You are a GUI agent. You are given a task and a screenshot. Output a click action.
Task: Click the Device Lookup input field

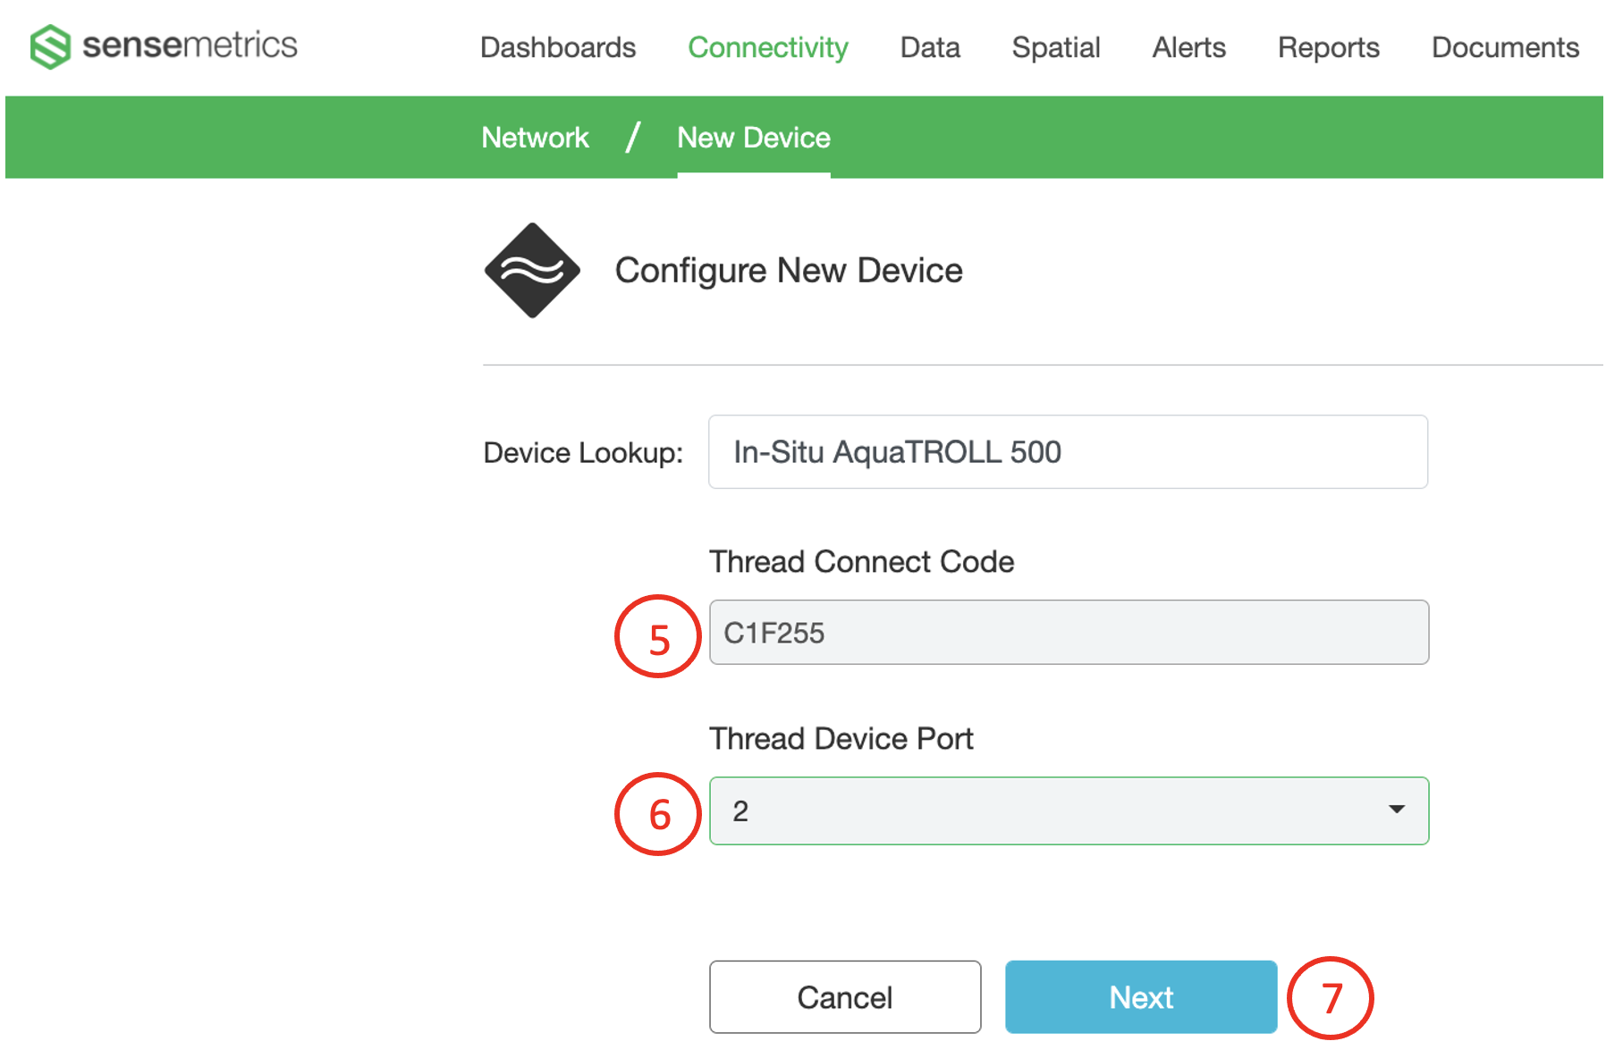coord(1068,451)
